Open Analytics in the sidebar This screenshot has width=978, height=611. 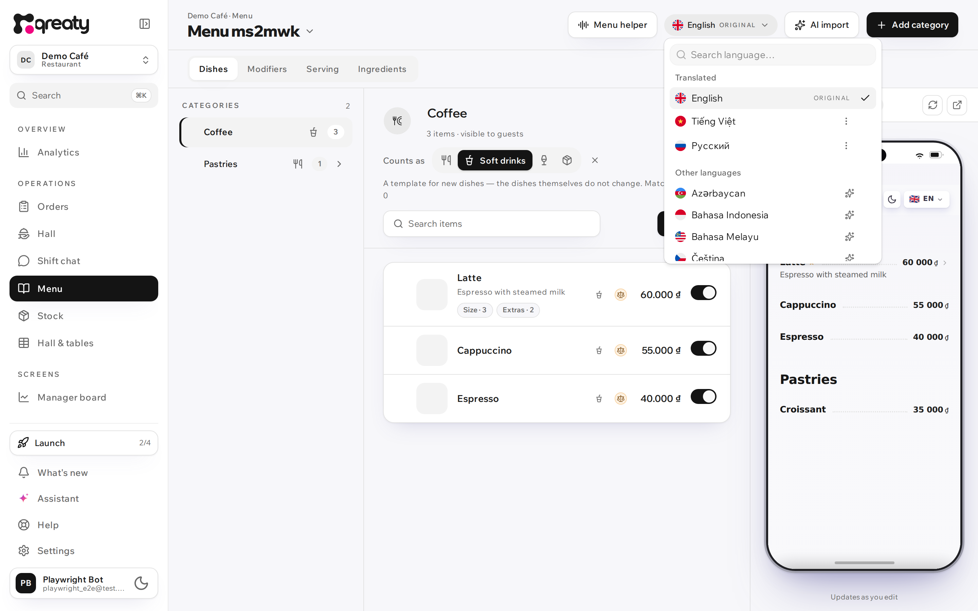(84, 152)
